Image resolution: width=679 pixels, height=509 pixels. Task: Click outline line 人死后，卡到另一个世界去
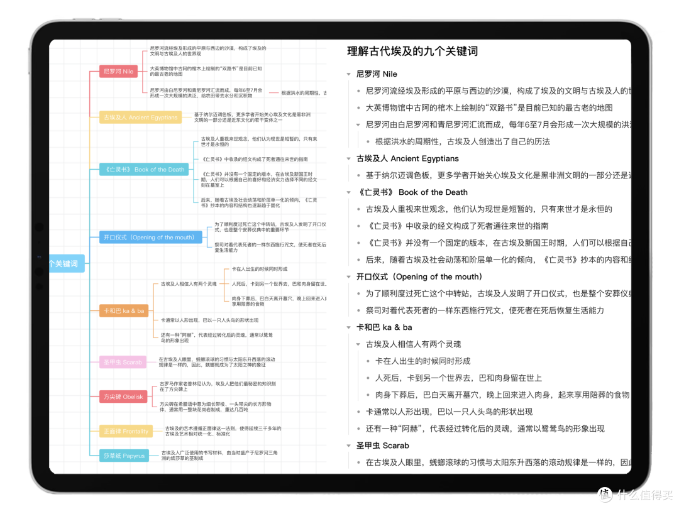pyautogui.click(x=458, y=378)
